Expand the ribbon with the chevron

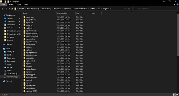click(175, 5)
